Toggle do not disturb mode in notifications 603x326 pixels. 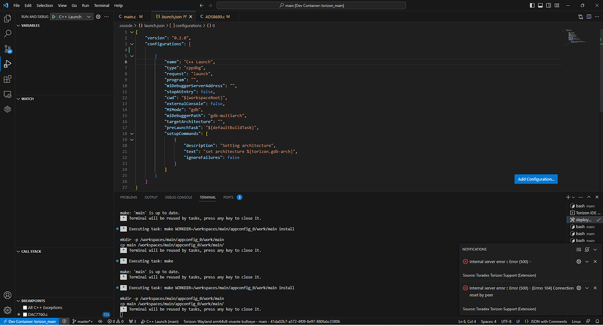point(587,249)
